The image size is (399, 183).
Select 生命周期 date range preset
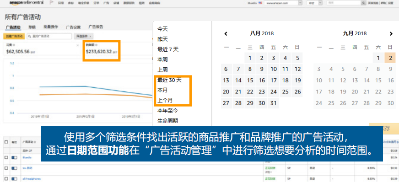click(x=167, y=121)
